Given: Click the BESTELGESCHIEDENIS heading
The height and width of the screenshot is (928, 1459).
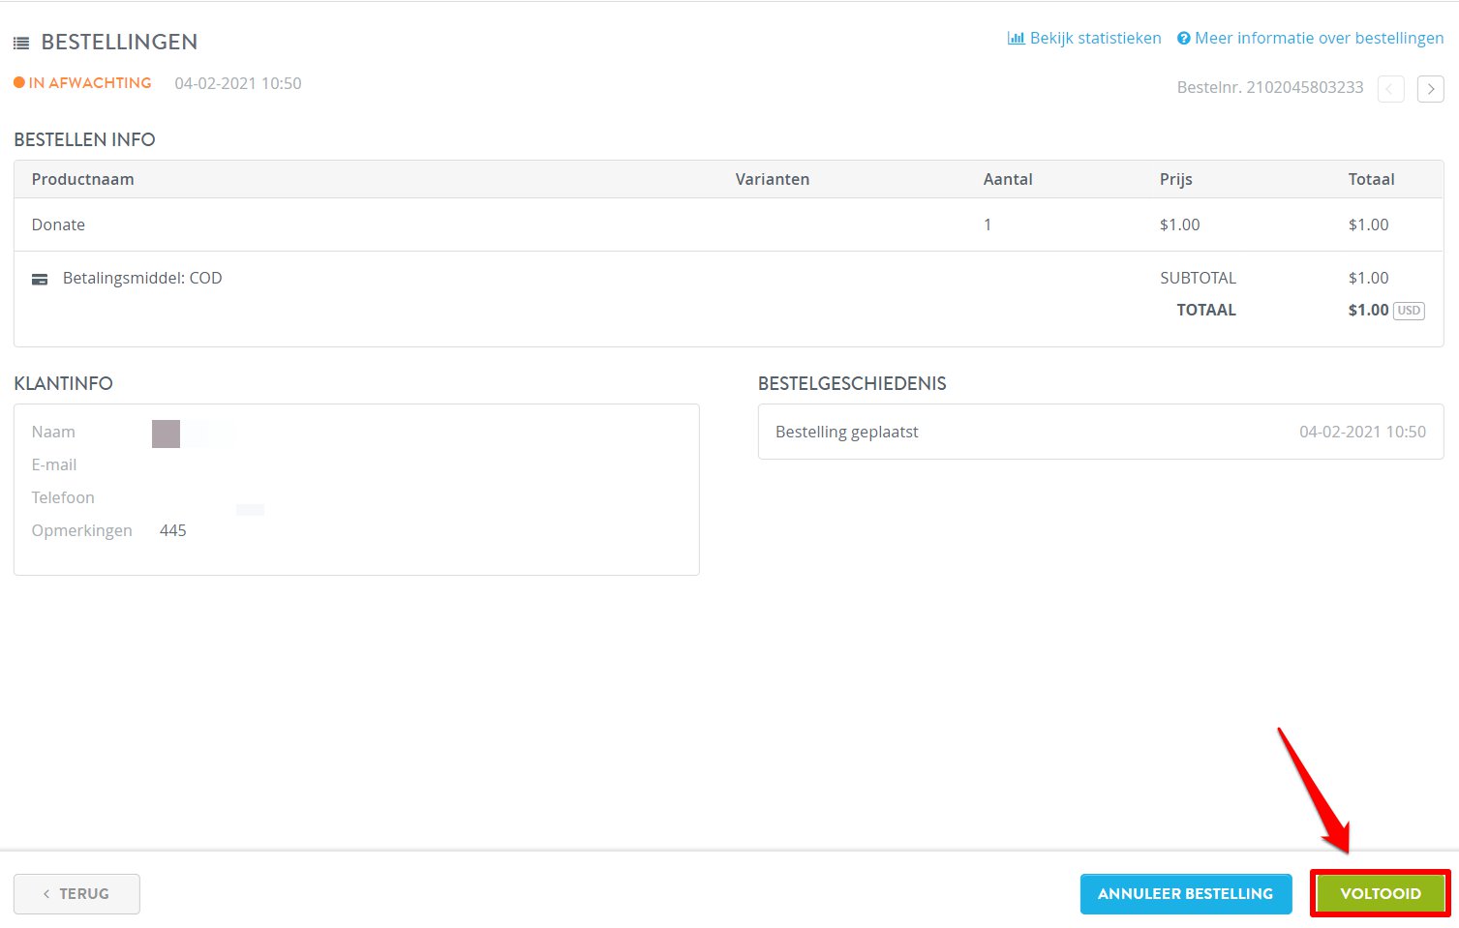Looking at the screenshot, I should tap(852, 383).
